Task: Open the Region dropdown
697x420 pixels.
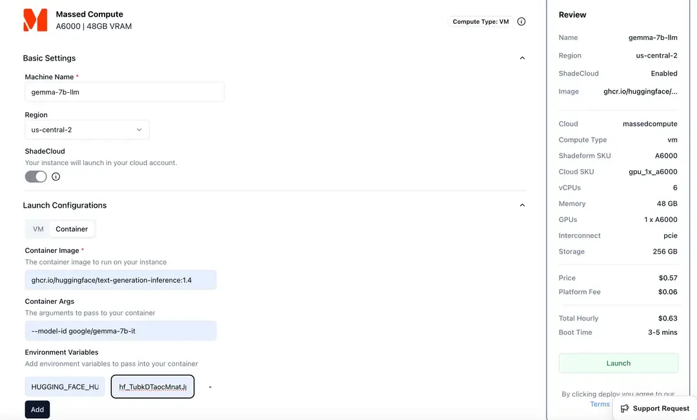Action: (86, 130)
